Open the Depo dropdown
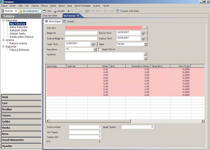Viewport: 210px width, 150px height. click(145, 44)
